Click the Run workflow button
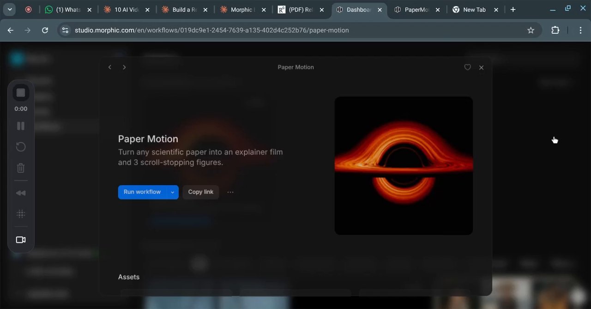This screenshot has height=309, width=591. [142, 192]
